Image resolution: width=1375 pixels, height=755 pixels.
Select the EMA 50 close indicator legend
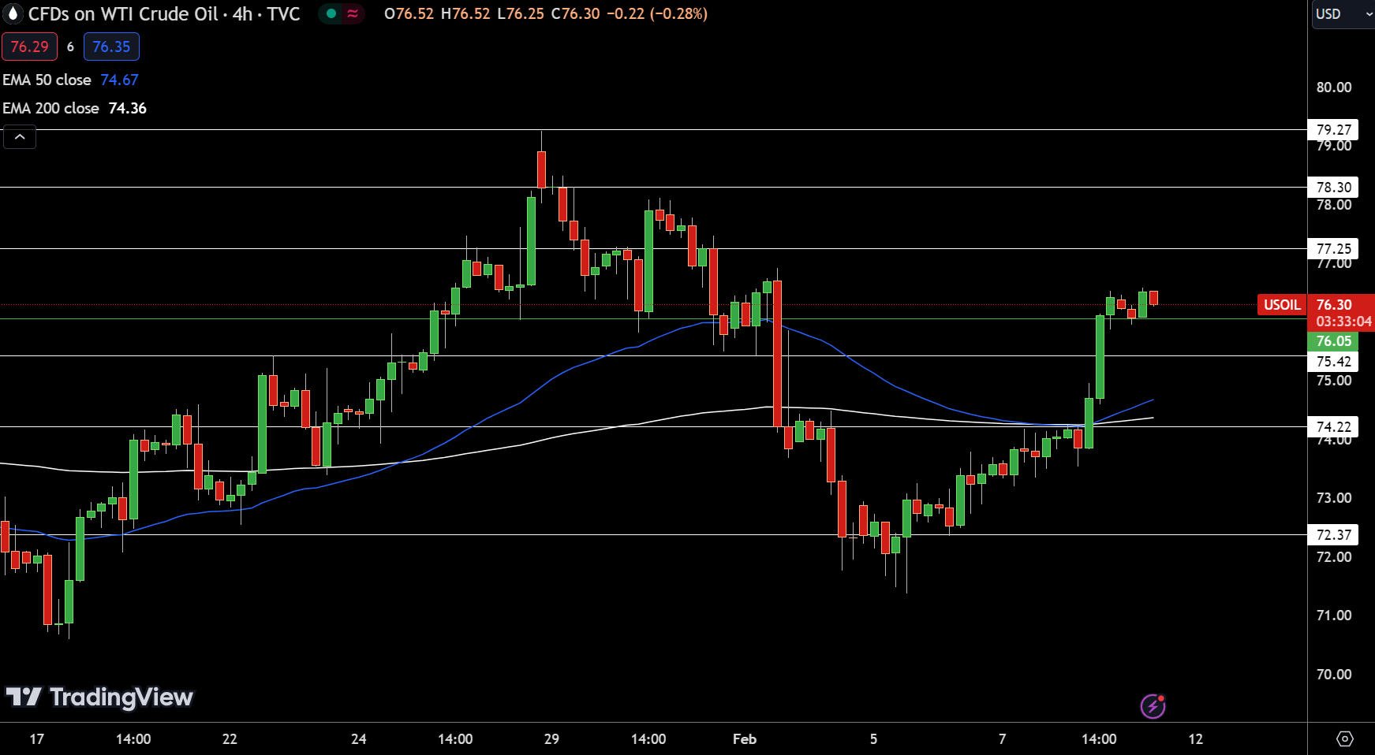pos(47,80)
